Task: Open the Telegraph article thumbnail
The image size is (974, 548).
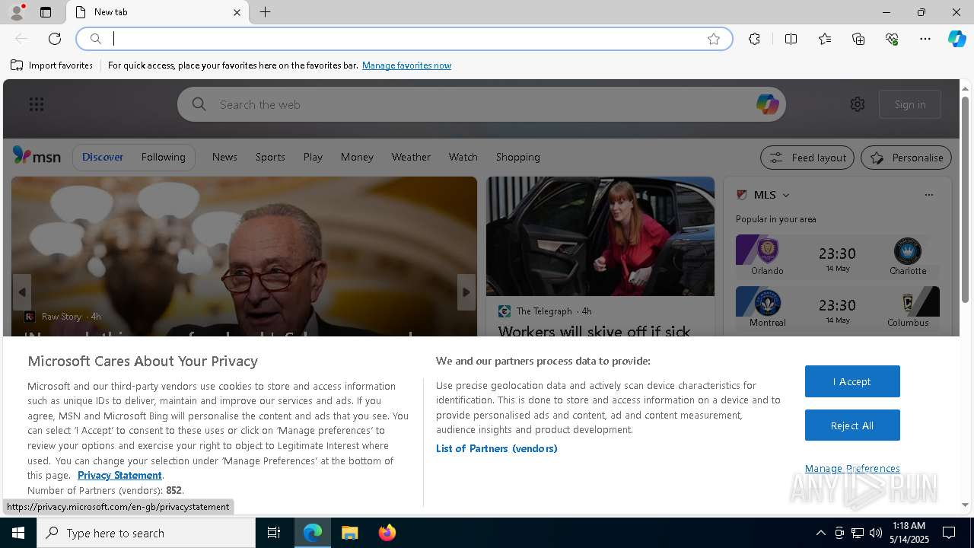Action: click(600, 237)
